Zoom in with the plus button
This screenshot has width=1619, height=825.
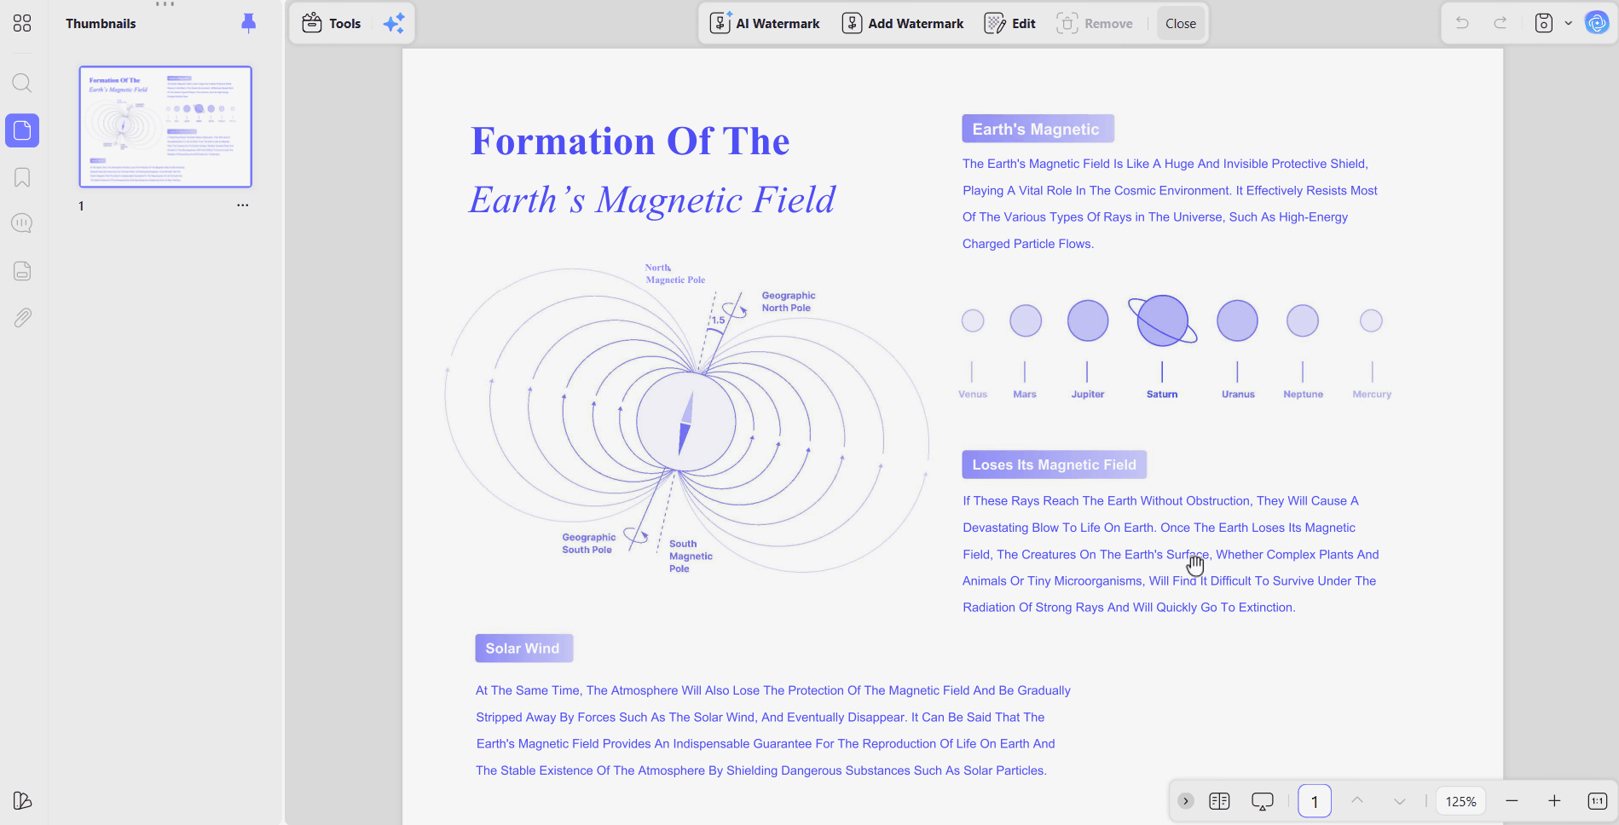pos(1554,801)
